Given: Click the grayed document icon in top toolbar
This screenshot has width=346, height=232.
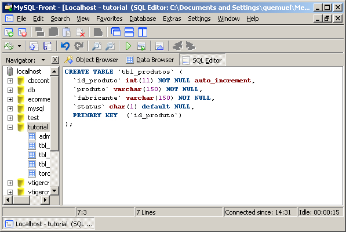Looking at the screenshot, I should click(x=98, y=32).
